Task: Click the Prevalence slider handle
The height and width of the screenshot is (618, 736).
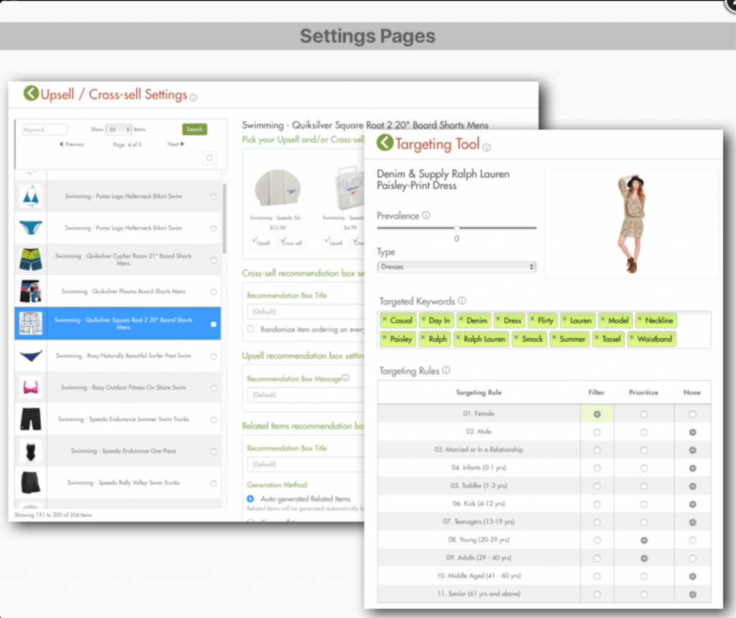Action: point(456,228)
